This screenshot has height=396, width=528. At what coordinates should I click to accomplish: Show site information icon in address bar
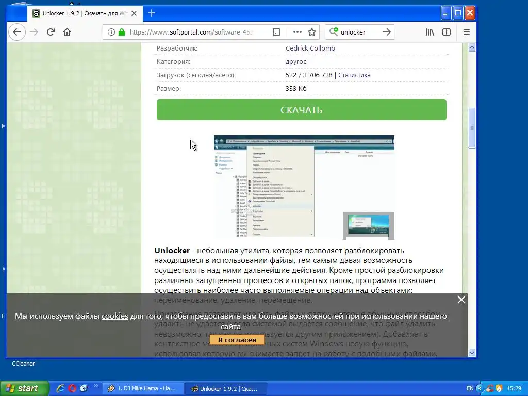pyautogui.click(x=111, y=32)
